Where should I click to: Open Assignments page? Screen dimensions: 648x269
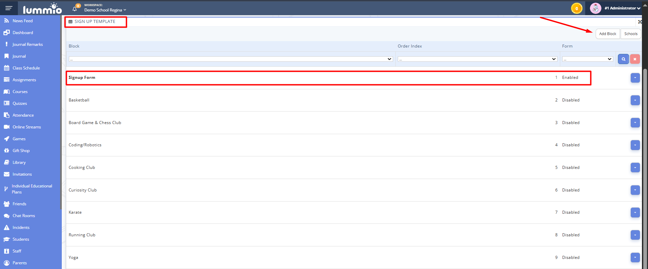(x=24, y=80)
